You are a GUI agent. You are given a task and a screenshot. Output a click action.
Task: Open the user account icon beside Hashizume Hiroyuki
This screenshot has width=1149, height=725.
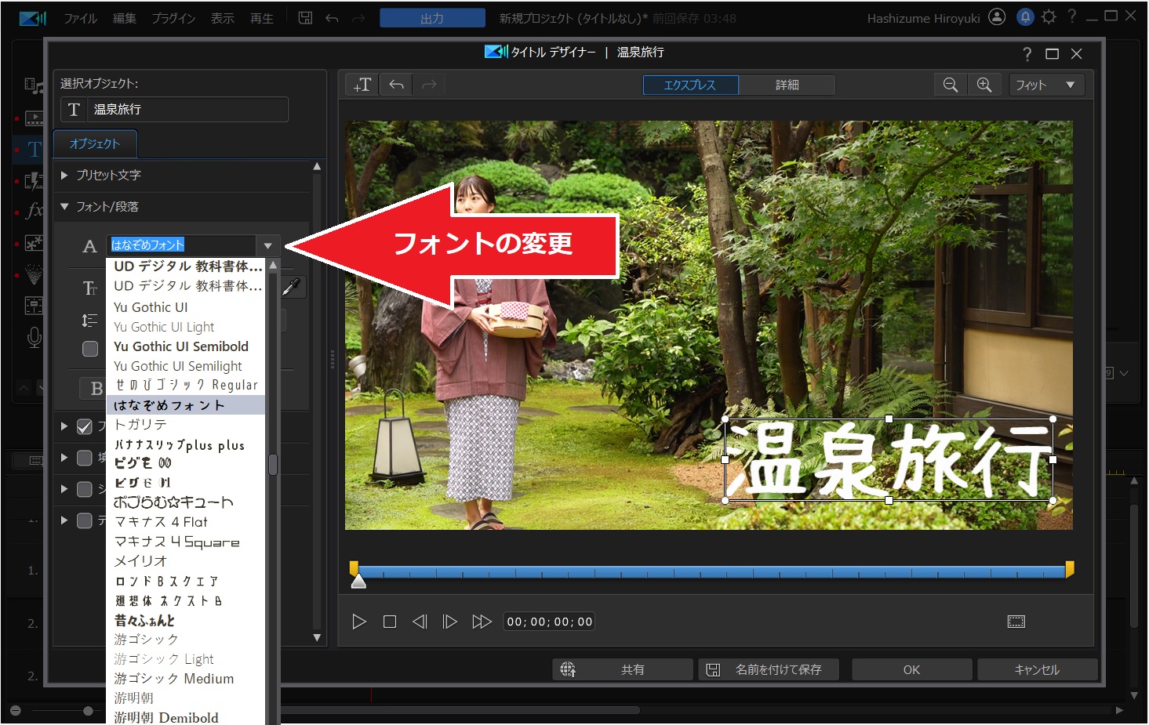click(x=997, y=16)
